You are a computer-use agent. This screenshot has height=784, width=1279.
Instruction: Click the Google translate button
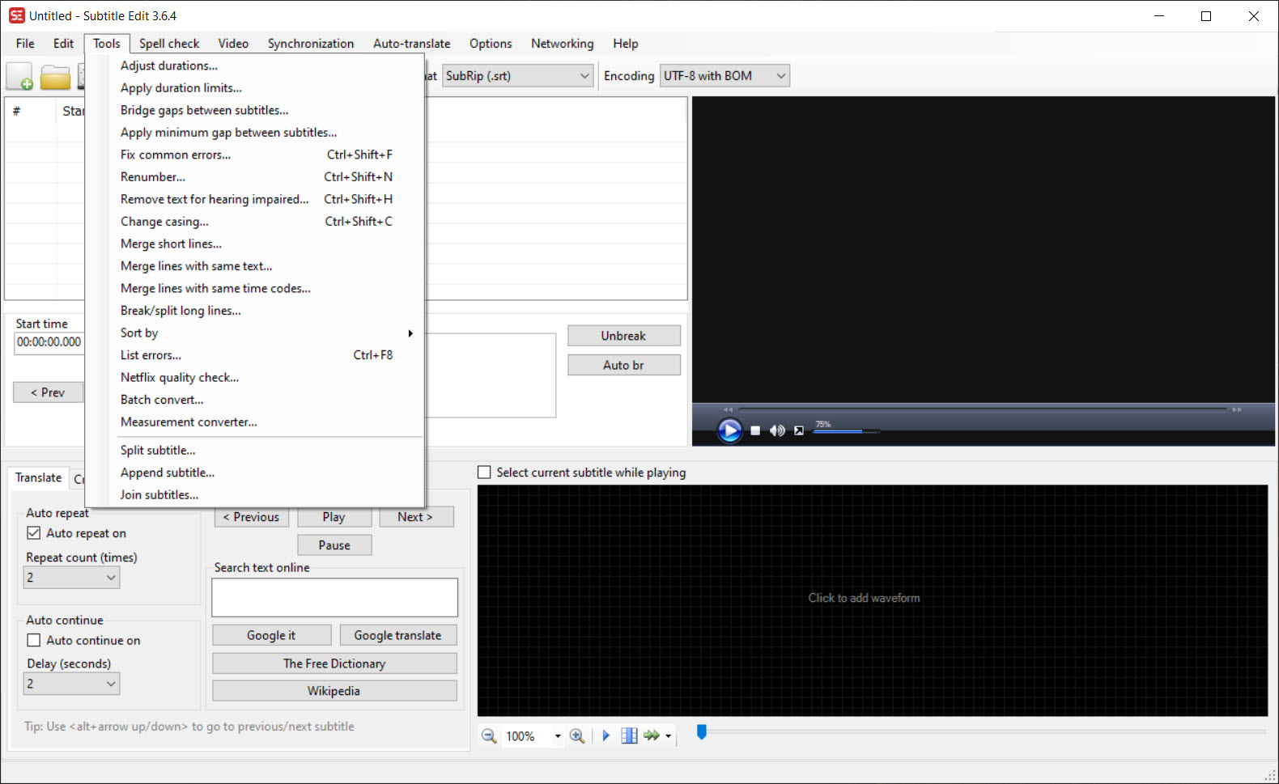(397, 635)
